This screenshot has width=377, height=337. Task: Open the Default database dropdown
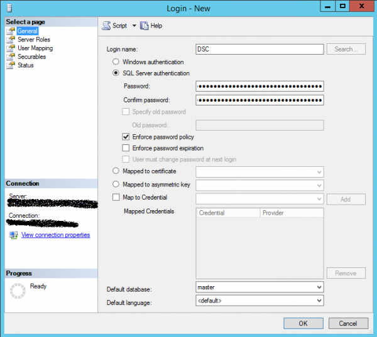coord(319,287)
